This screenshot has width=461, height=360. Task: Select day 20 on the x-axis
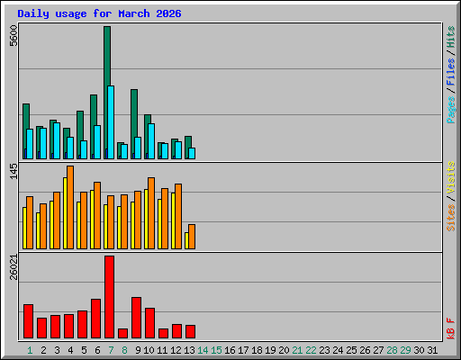[284, 350]
